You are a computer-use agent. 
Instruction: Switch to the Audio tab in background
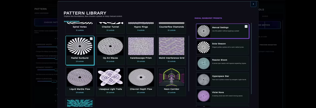pos(265,16)
